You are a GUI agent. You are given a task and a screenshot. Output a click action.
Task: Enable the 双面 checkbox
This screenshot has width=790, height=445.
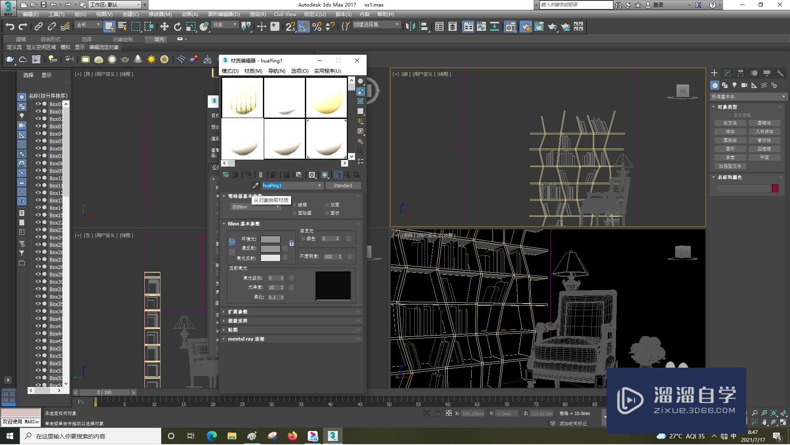328,205
